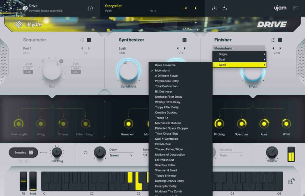Select next Sequencer preset arrow
The width and height of the screenshot is (305, 196).
(x=89, y=48)
